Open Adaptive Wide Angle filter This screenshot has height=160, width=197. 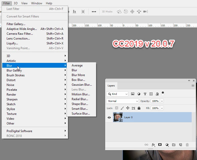pos(35,29)
